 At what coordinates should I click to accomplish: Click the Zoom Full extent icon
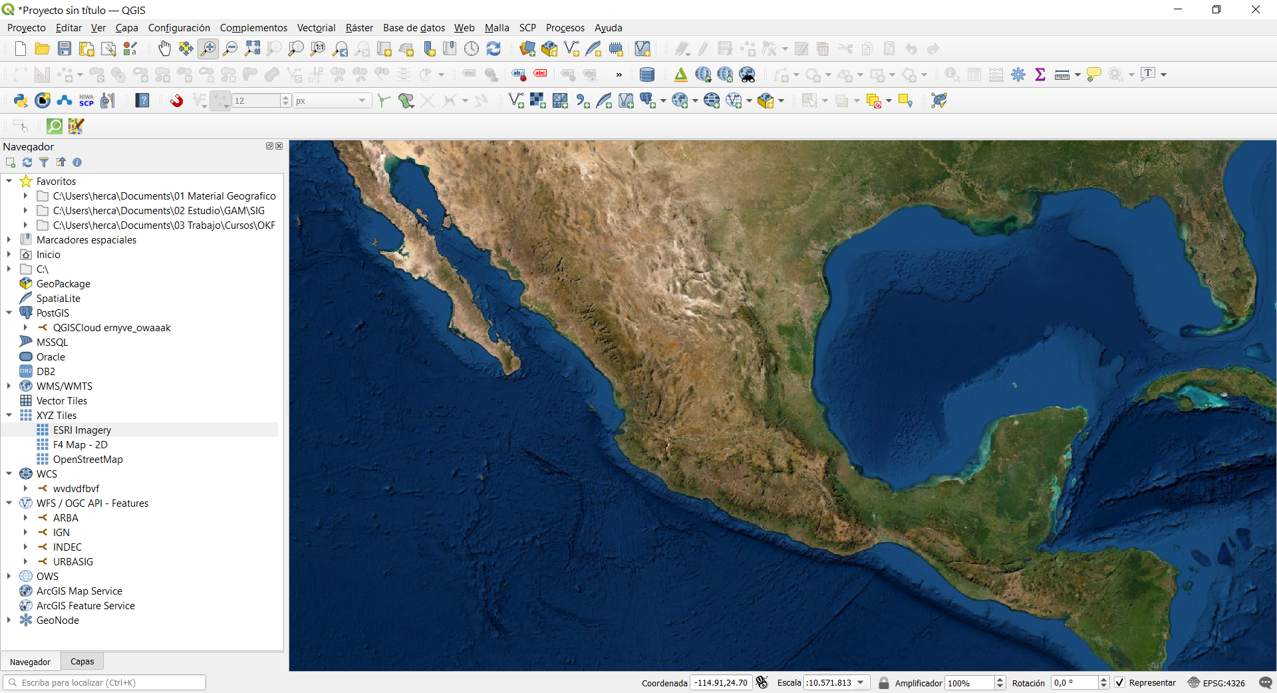coord(252,49)
